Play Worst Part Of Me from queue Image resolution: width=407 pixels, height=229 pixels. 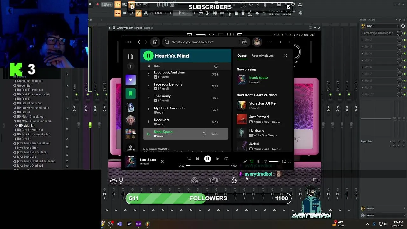[262, 106]
